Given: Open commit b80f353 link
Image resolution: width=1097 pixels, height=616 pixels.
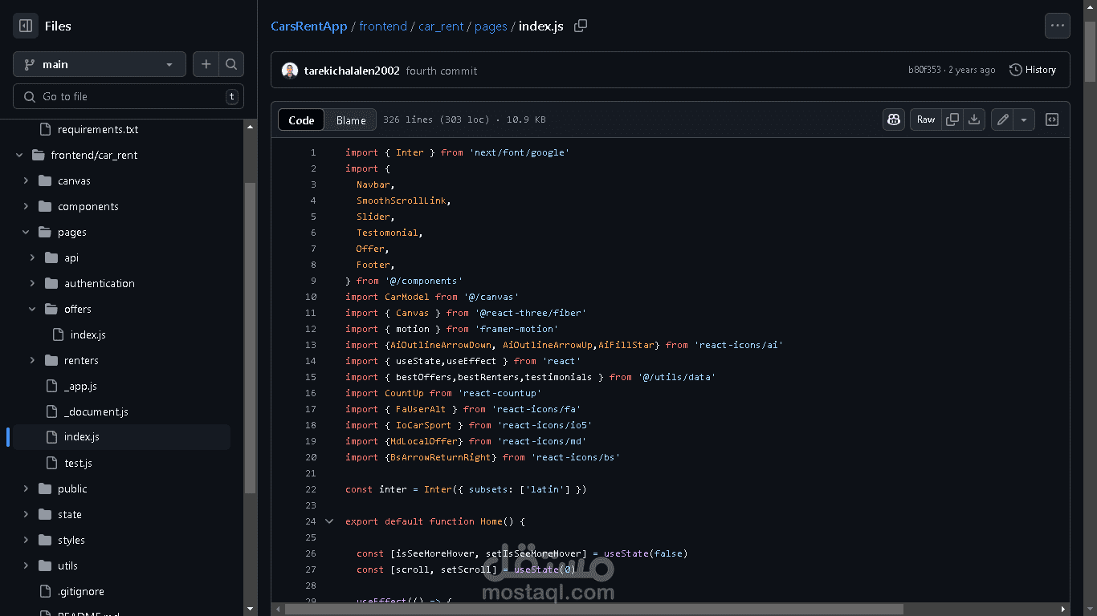Looking at the screenshot, I should click(x=924, y=70).
